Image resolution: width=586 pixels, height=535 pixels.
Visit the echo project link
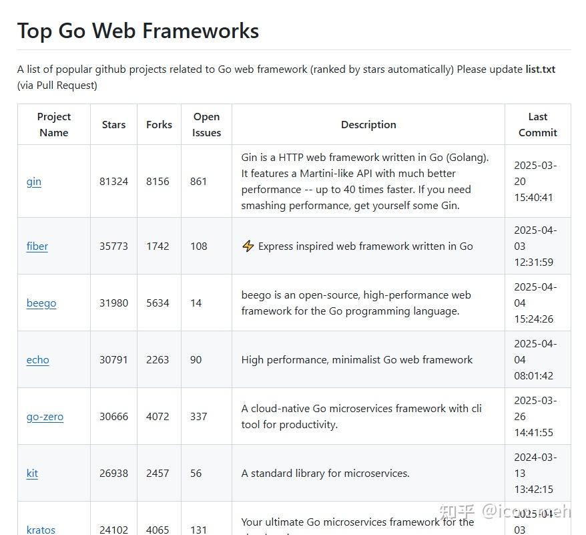click(38, 360)
